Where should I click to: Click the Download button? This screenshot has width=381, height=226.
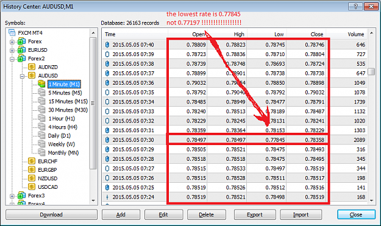51,214
